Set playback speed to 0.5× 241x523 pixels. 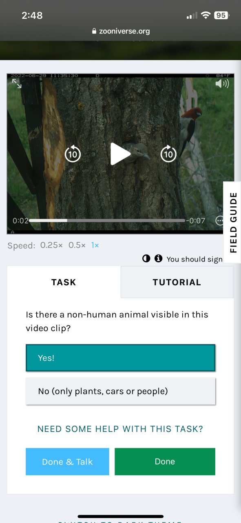77,246
